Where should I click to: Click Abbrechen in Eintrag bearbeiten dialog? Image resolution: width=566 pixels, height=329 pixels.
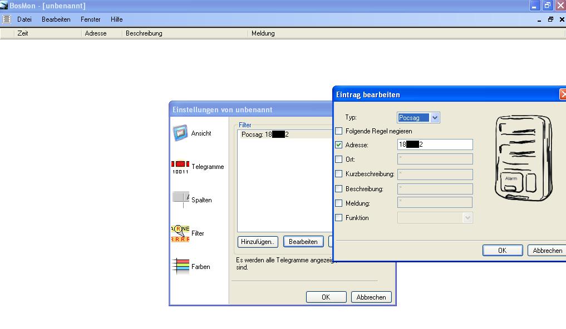coord(547,251)
